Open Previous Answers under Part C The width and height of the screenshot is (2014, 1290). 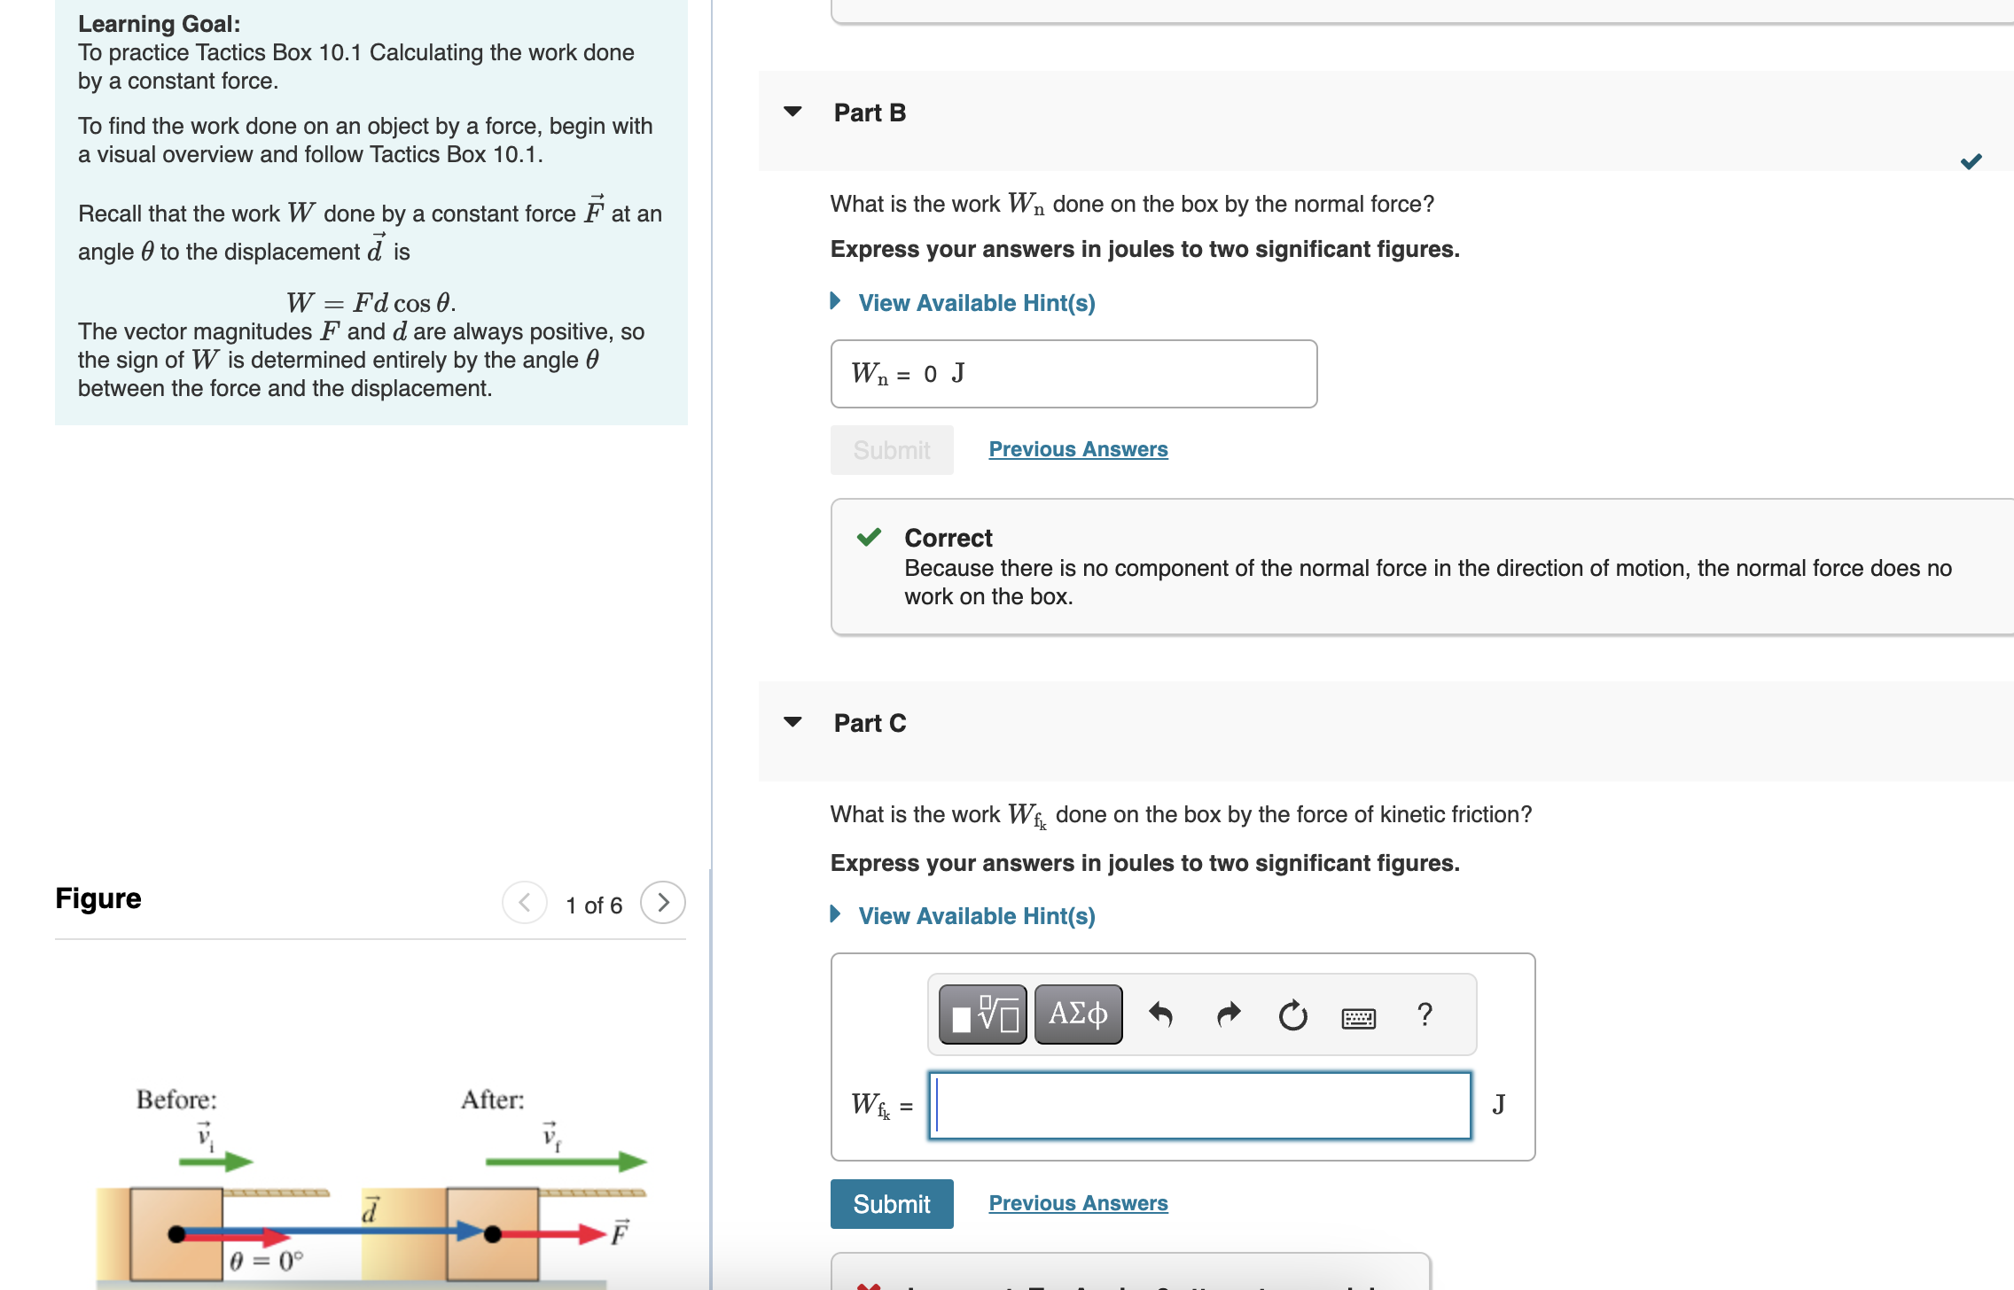[x=1078, y=1202]
